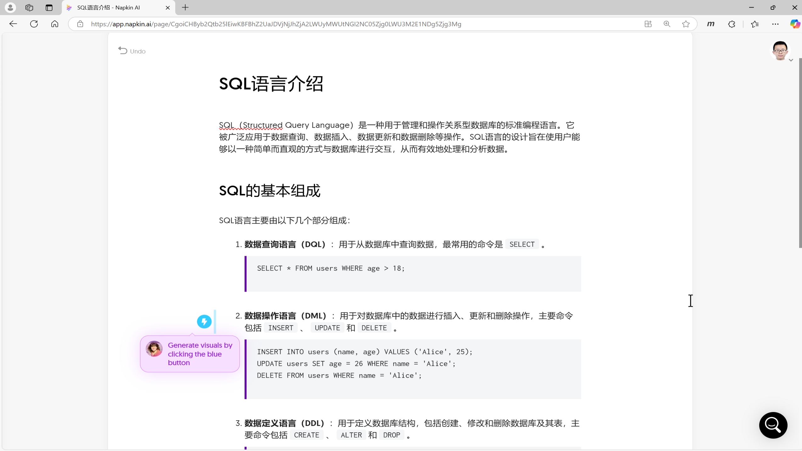802x451 pixels.
Task: Go back with the browser back arrow
Action: click(x=13, y=24)
